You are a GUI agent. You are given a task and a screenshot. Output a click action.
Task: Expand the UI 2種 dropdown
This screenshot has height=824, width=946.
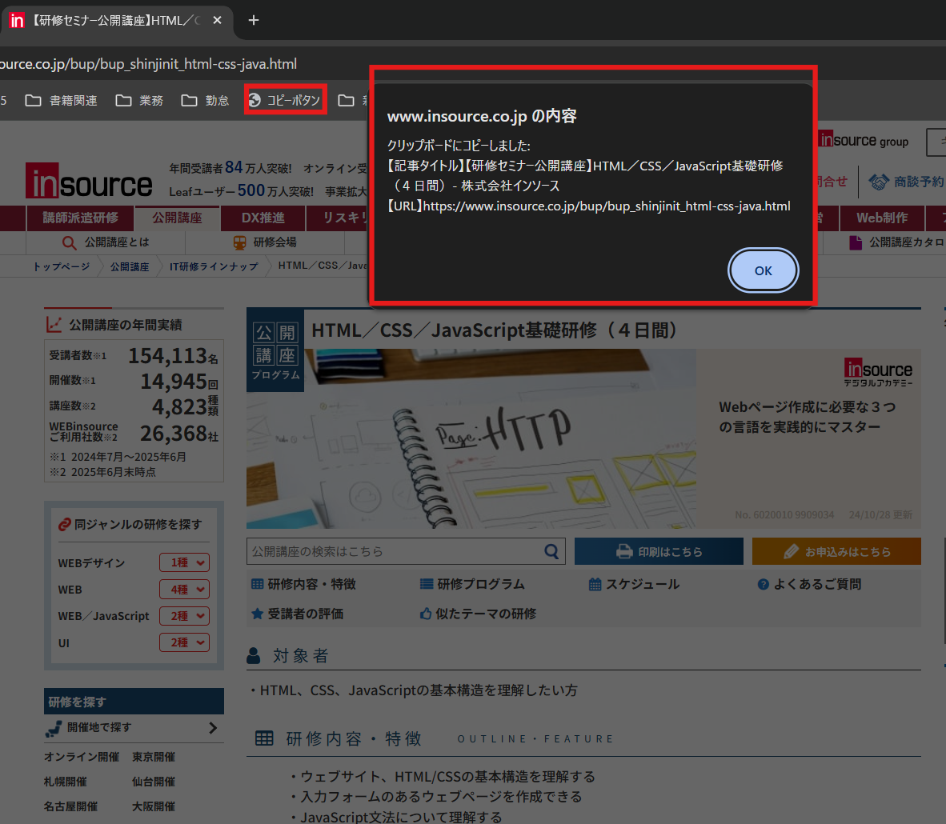click(184, 642)
